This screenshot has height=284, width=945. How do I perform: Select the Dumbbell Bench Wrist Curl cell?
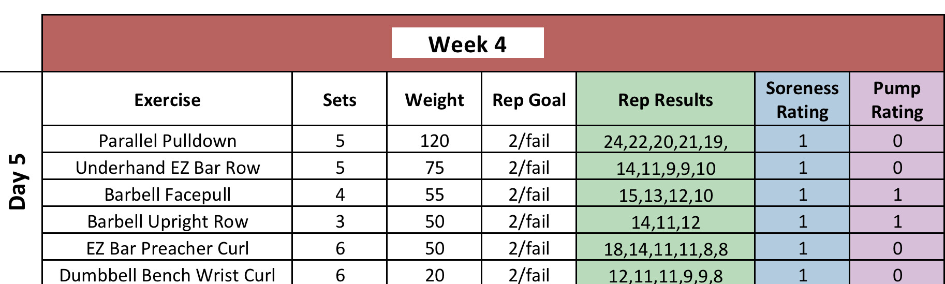[x=167, y=274]
